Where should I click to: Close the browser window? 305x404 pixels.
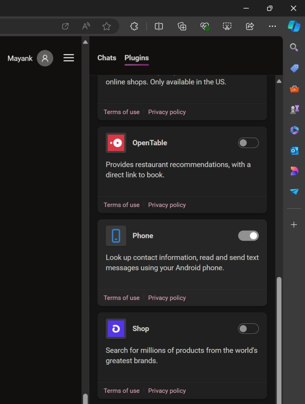click(x=294, y=8)
